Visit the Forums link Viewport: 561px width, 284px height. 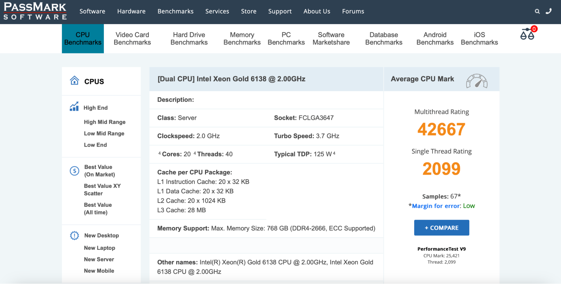click(x=353, y=11)
